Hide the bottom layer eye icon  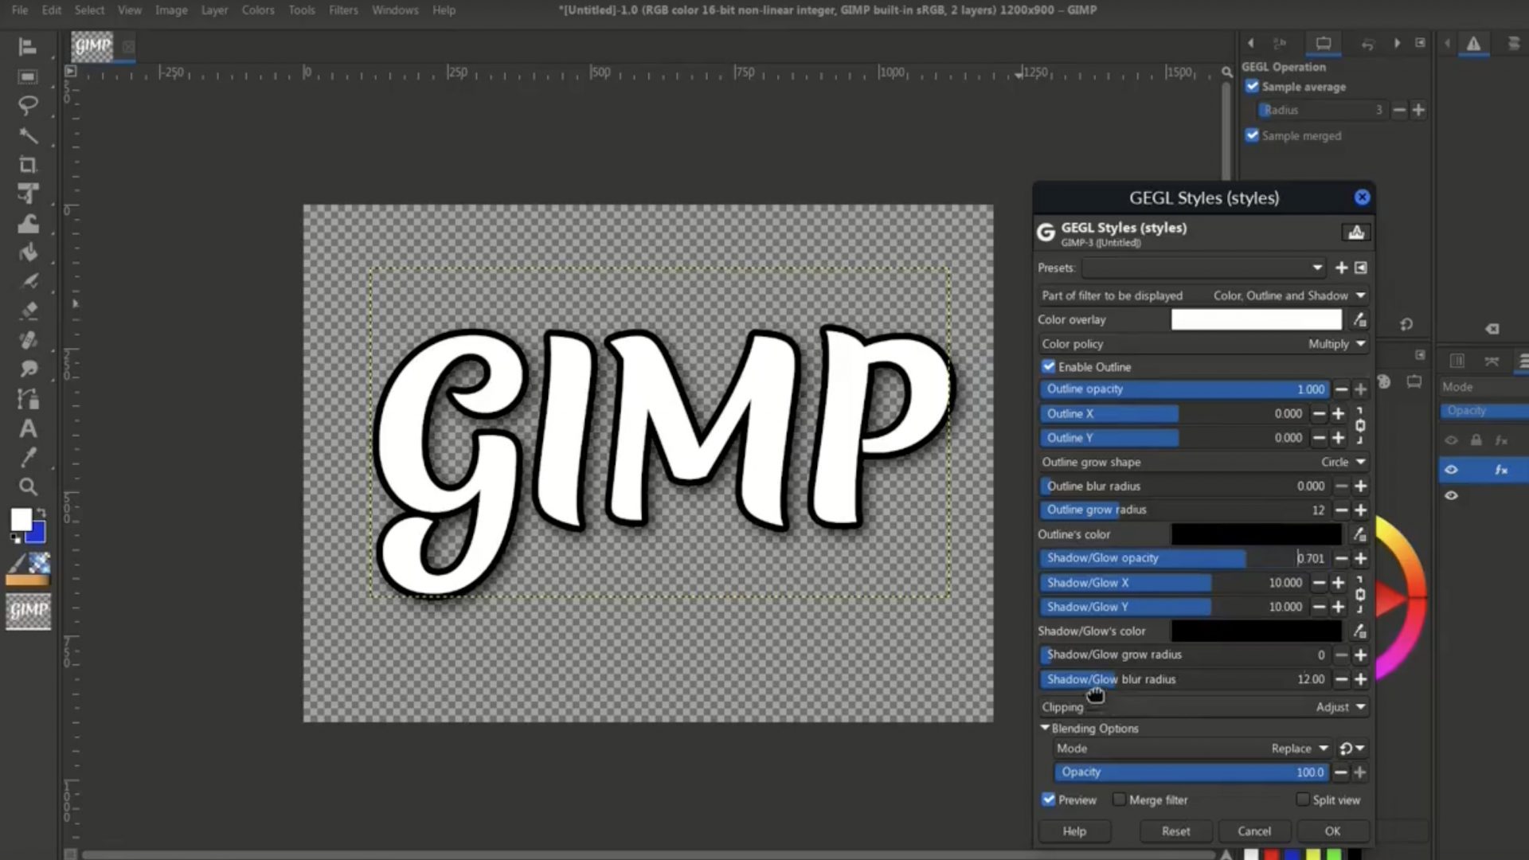point(1451,495)
